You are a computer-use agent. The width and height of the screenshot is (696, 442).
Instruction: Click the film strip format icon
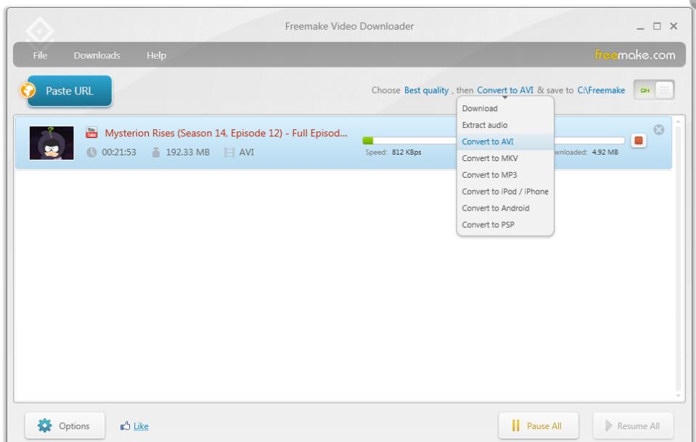click(229, 152)
